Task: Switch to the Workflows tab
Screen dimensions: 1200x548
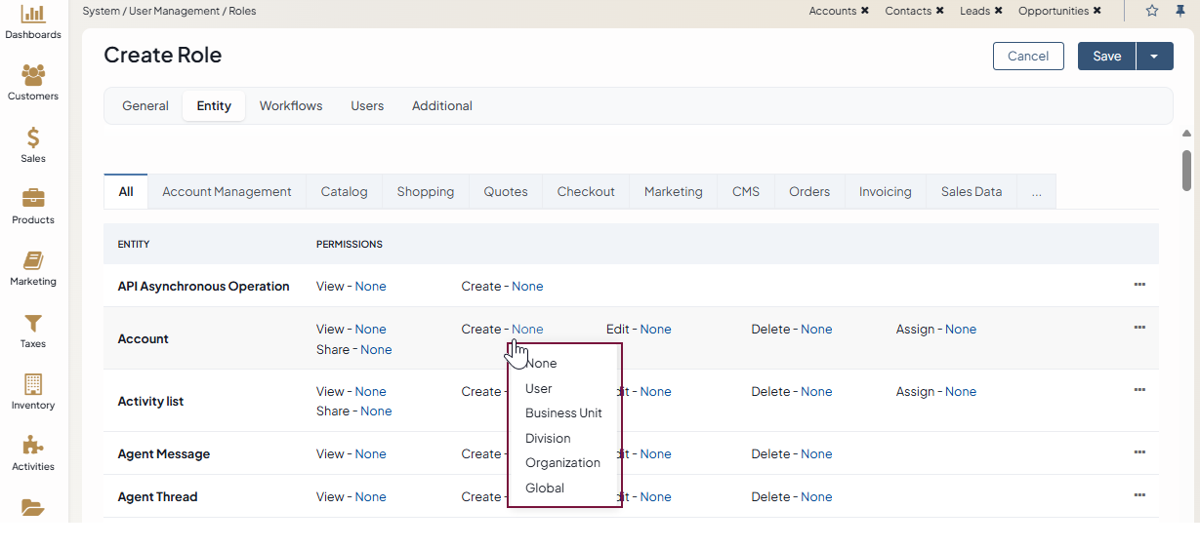Action: pos(291,106)
